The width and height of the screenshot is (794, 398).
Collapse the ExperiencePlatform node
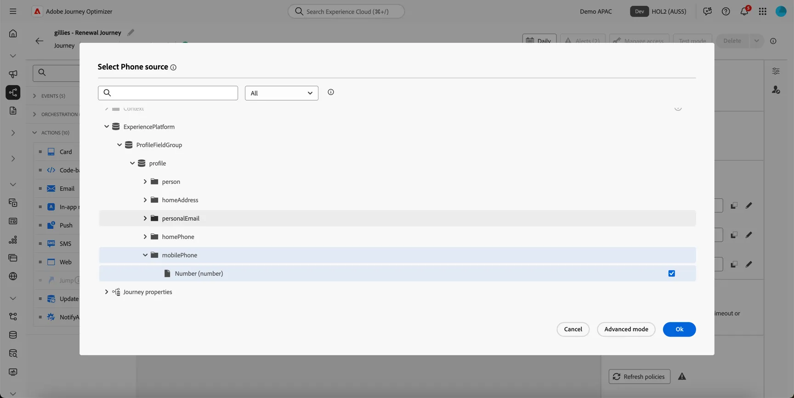tap(107, 126)
